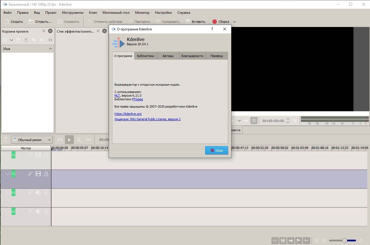Sort by Имя column header
The image size is (370, 245).
(x=28, y=49)
